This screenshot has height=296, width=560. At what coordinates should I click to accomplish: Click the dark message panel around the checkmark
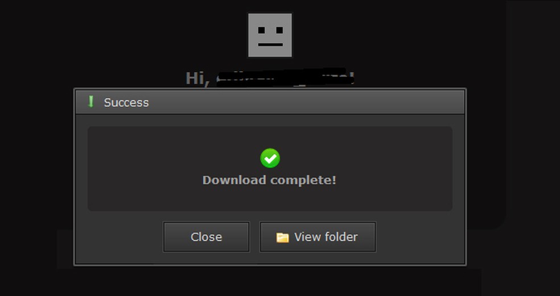pyautogui.click(x=270, y=168)
